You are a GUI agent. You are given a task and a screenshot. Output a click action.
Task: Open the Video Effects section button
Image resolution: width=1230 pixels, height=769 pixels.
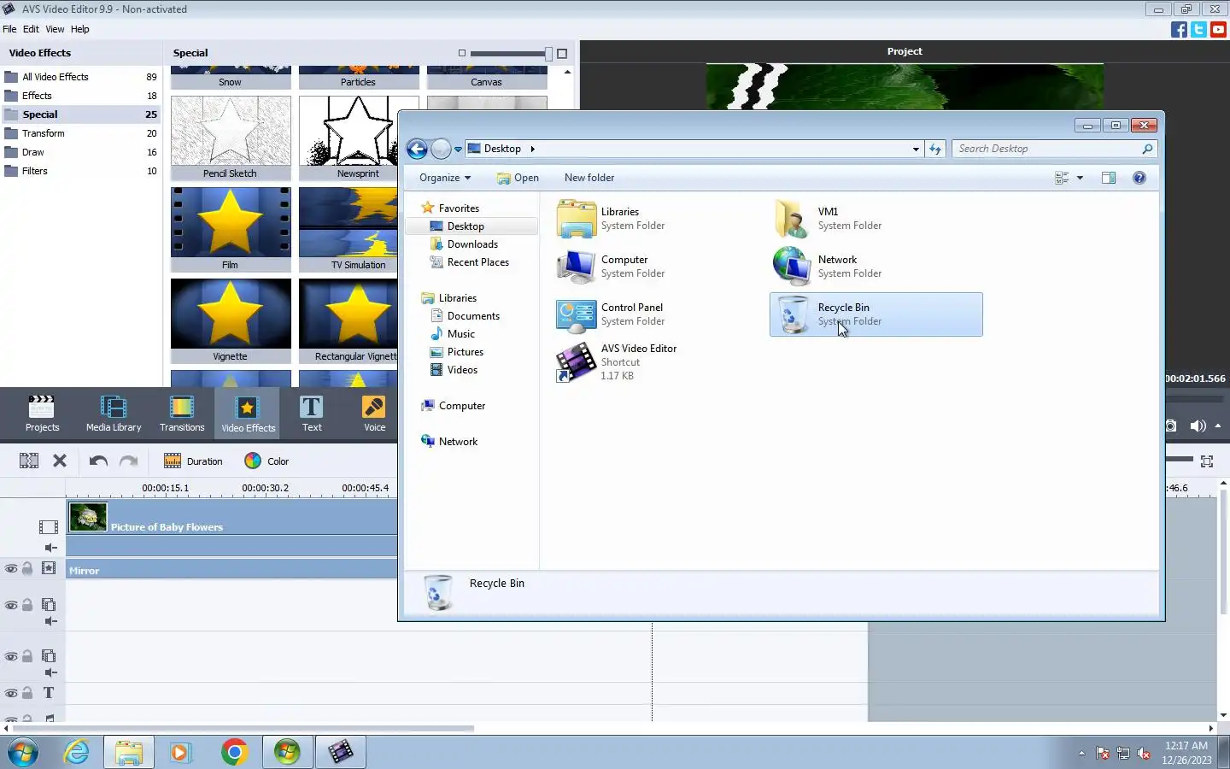pos(248,414)
